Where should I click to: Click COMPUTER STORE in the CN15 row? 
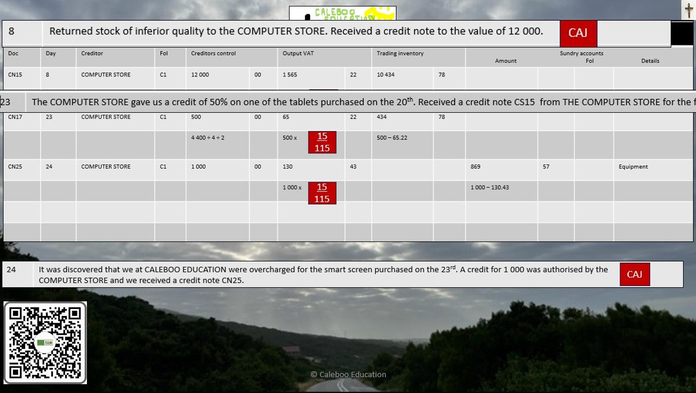pyautogui.click(x=106, y=75)
